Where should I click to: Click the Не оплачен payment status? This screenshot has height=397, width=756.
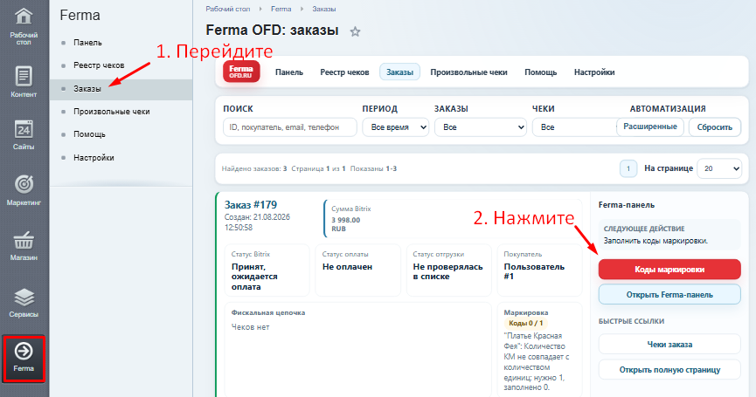click(347, 267)
